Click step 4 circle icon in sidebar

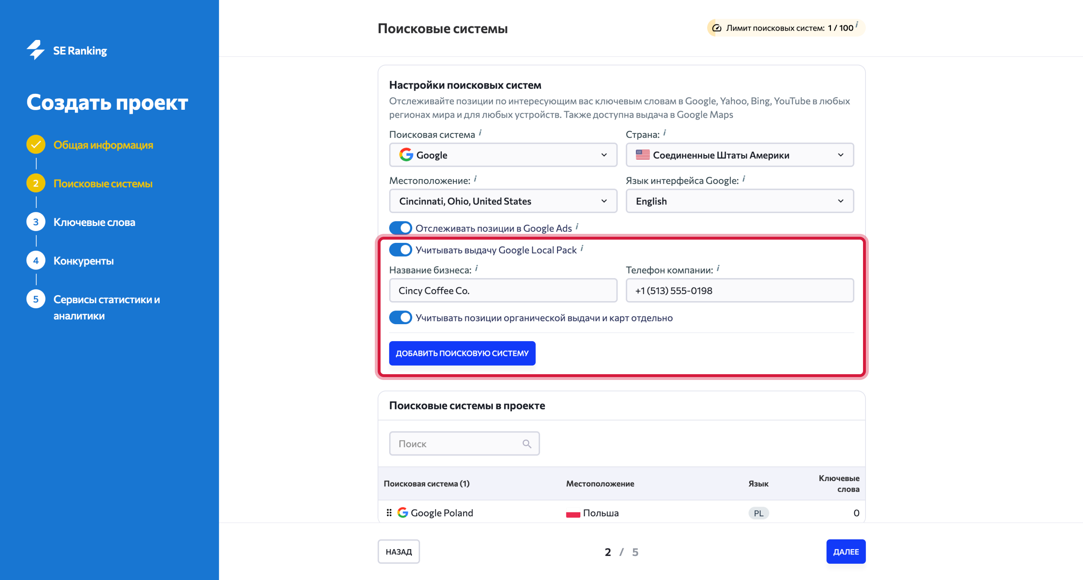(x=36, y=260)
